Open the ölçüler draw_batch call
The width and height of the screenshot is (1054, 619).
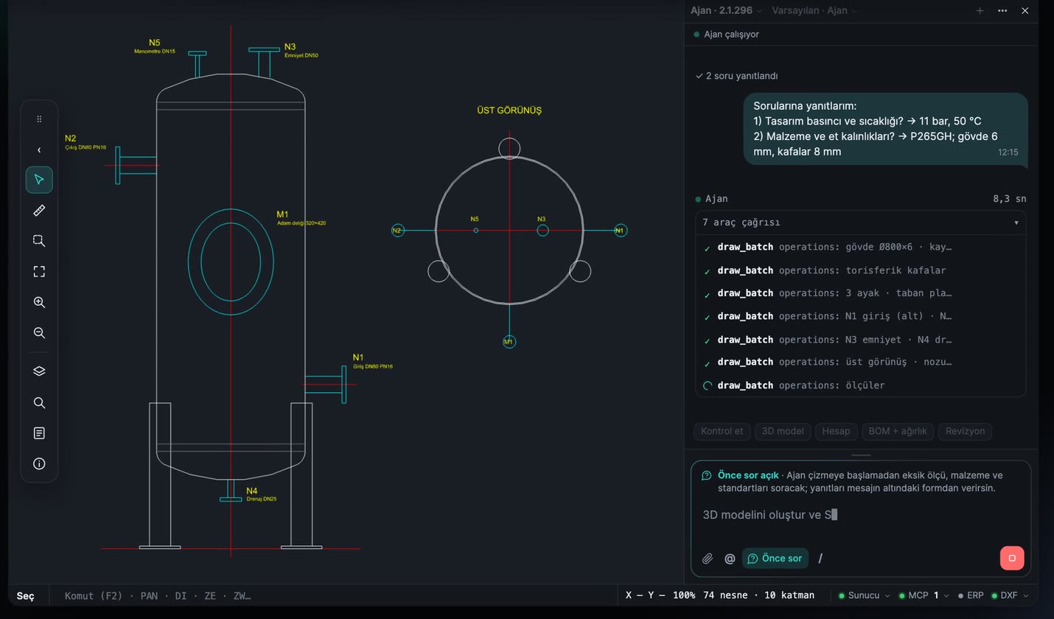(x=861, y=385)
